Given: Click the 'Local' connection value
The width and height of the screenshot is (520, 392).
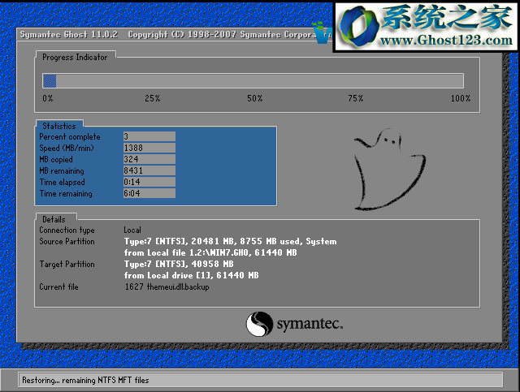Looking at the screenshot, I should [x=132, y=230].
